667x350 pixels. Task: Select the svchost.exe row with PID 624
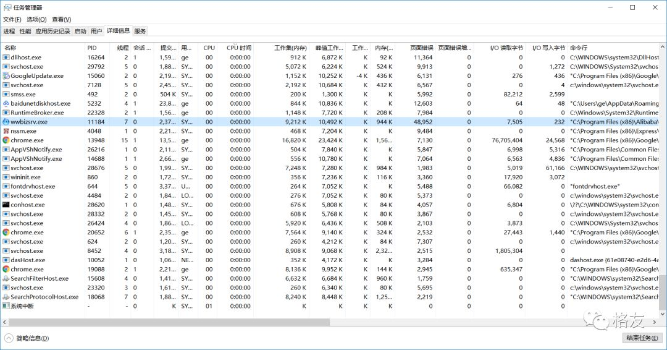[x=330, y=241]
